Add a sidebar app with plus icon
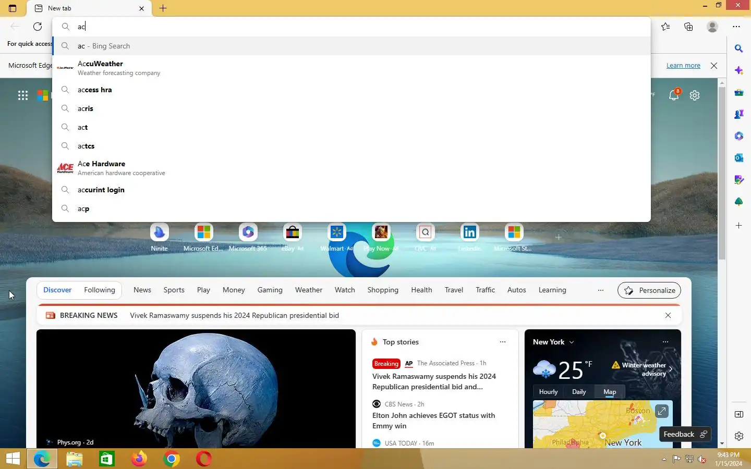751x469 pixels. click(x=738, y=226)
